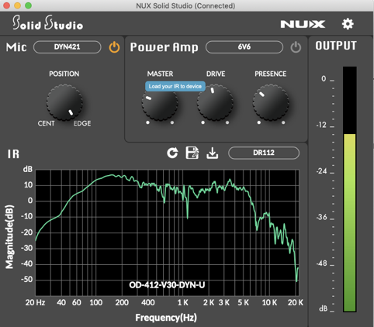This screenshot has height=327, width=374.
Task: Click the load IR to device download icon
Action: point(213,153)
